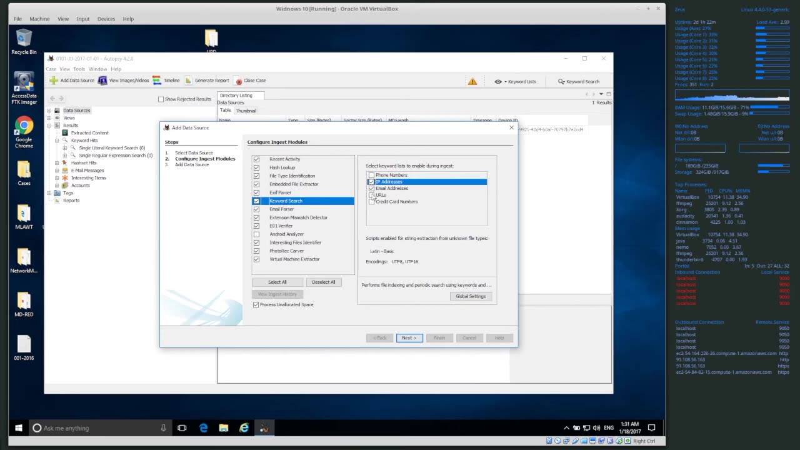Viewport: 800px width, 450px height.
Task: Collapse the Results tree node
Action: (49, 126)
